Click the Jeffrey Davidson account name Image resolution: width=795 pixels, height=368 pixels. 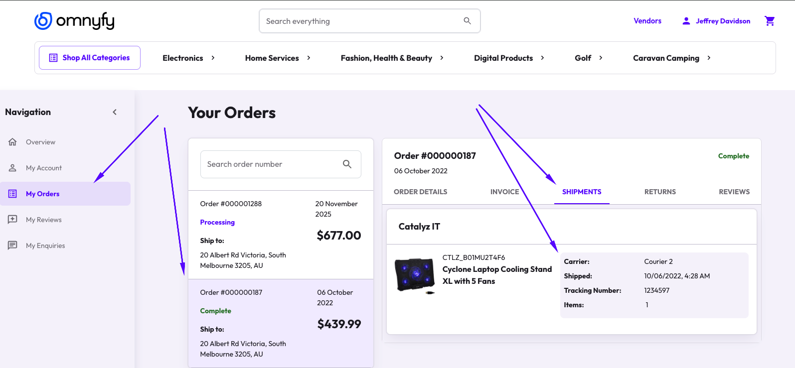723,21
